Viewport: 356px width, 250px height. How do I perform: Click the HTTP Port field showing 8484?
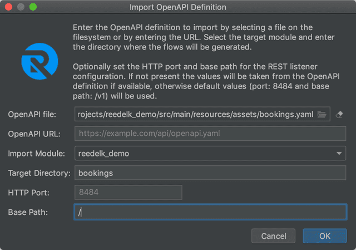pyautogui.click(x=128, y=192)
